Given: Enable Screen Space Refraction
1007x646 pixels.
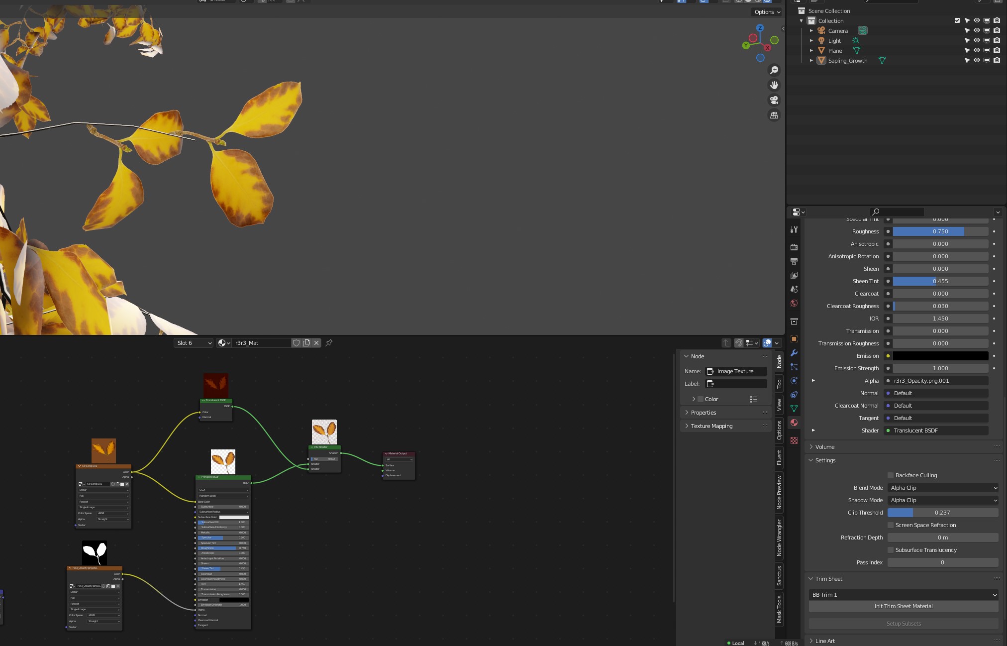Looking at the screenshot, I should coord(891,525).
